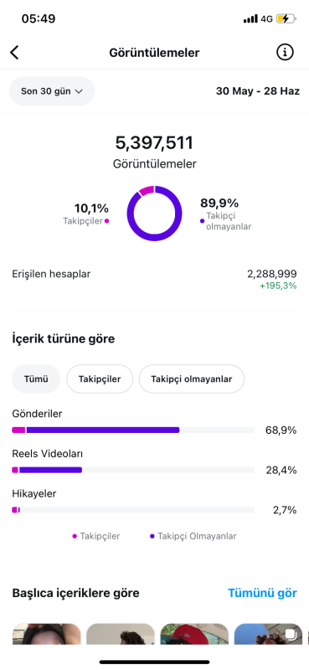The width and height of the screenshot is (309, 670).
Task: Tap the battery charging icon
Action: [286, 18]
